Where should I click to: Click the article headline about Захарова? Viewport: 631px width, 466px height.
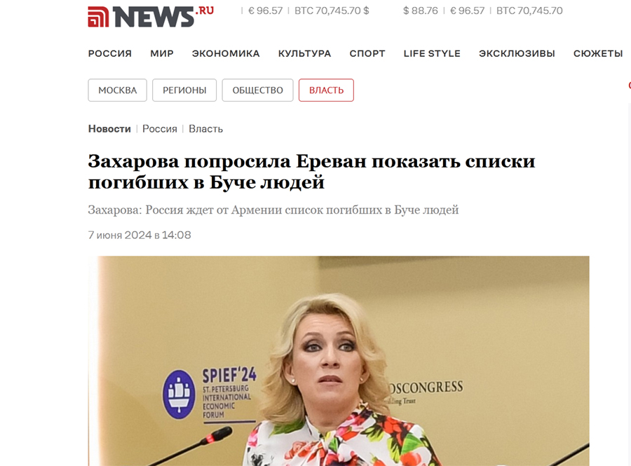tap(311, 172)
